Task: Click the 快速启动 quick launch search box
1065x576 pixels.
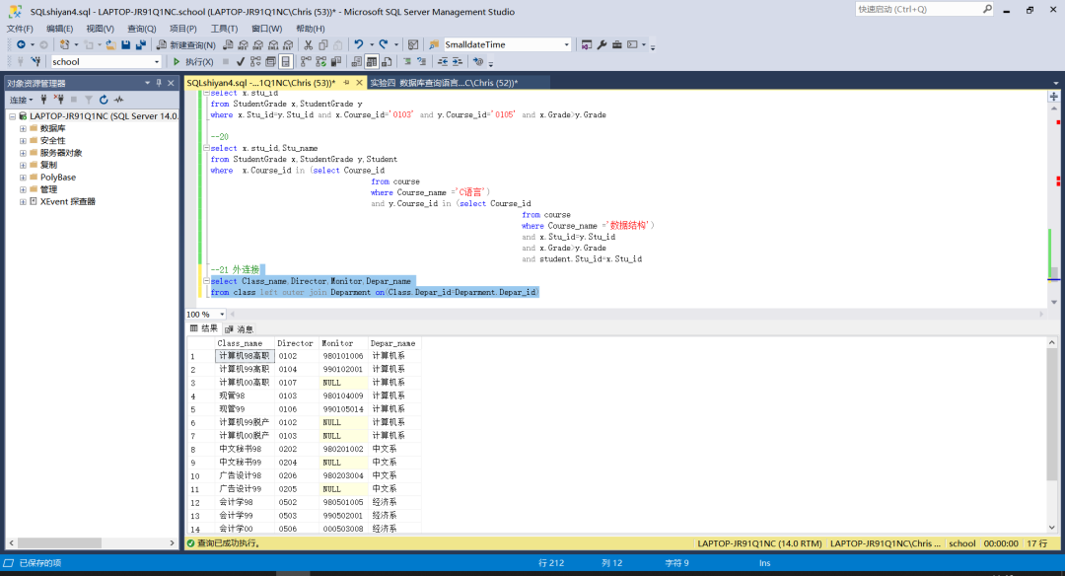Action: click(x=917, y=9)
